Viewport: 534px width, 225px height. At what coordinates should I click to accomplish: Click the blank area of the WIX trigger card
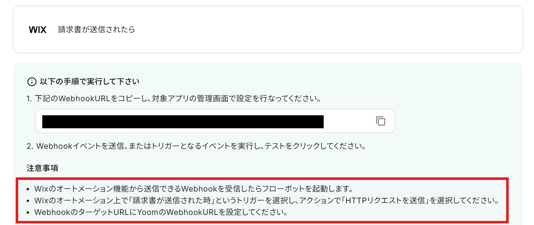pyautogui.click(x=322, y=29)
